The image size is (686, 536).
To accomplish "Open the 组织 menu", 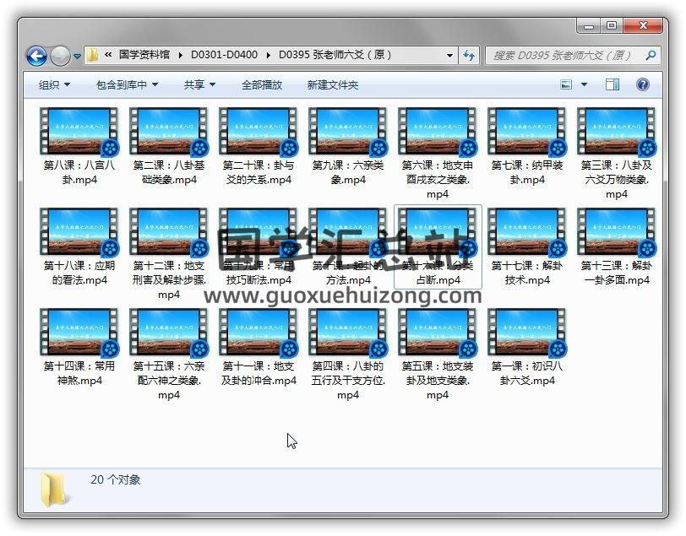I will 54,84.
